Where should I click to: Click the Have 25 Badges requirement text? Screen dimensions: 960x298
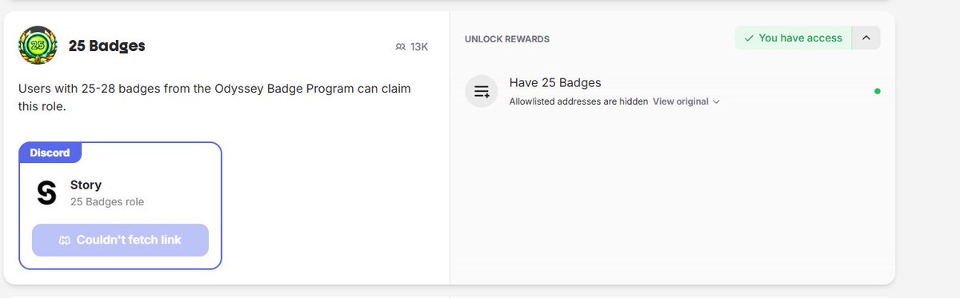[555, 82]
